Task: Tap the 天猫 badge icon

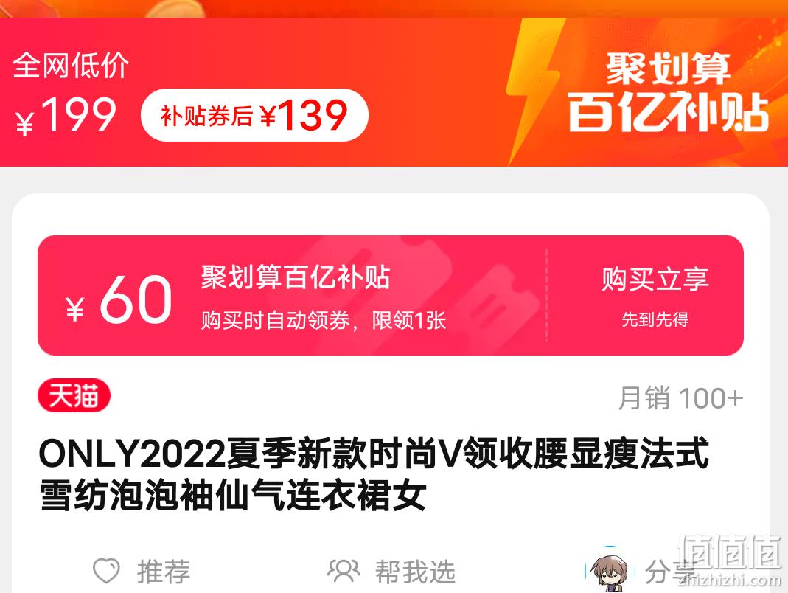Action: pos(74,395)
